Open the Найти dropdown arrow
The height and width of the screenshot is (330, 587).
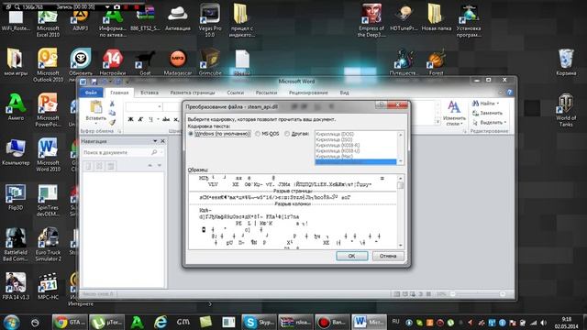click(x=498, y=104)
